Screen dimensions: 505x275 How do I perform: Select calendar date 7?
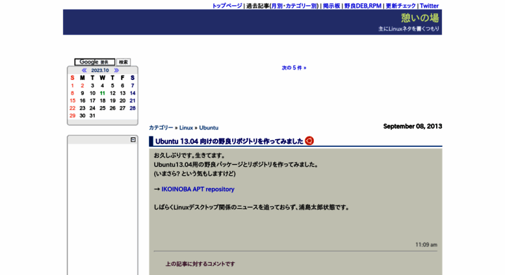133,86
